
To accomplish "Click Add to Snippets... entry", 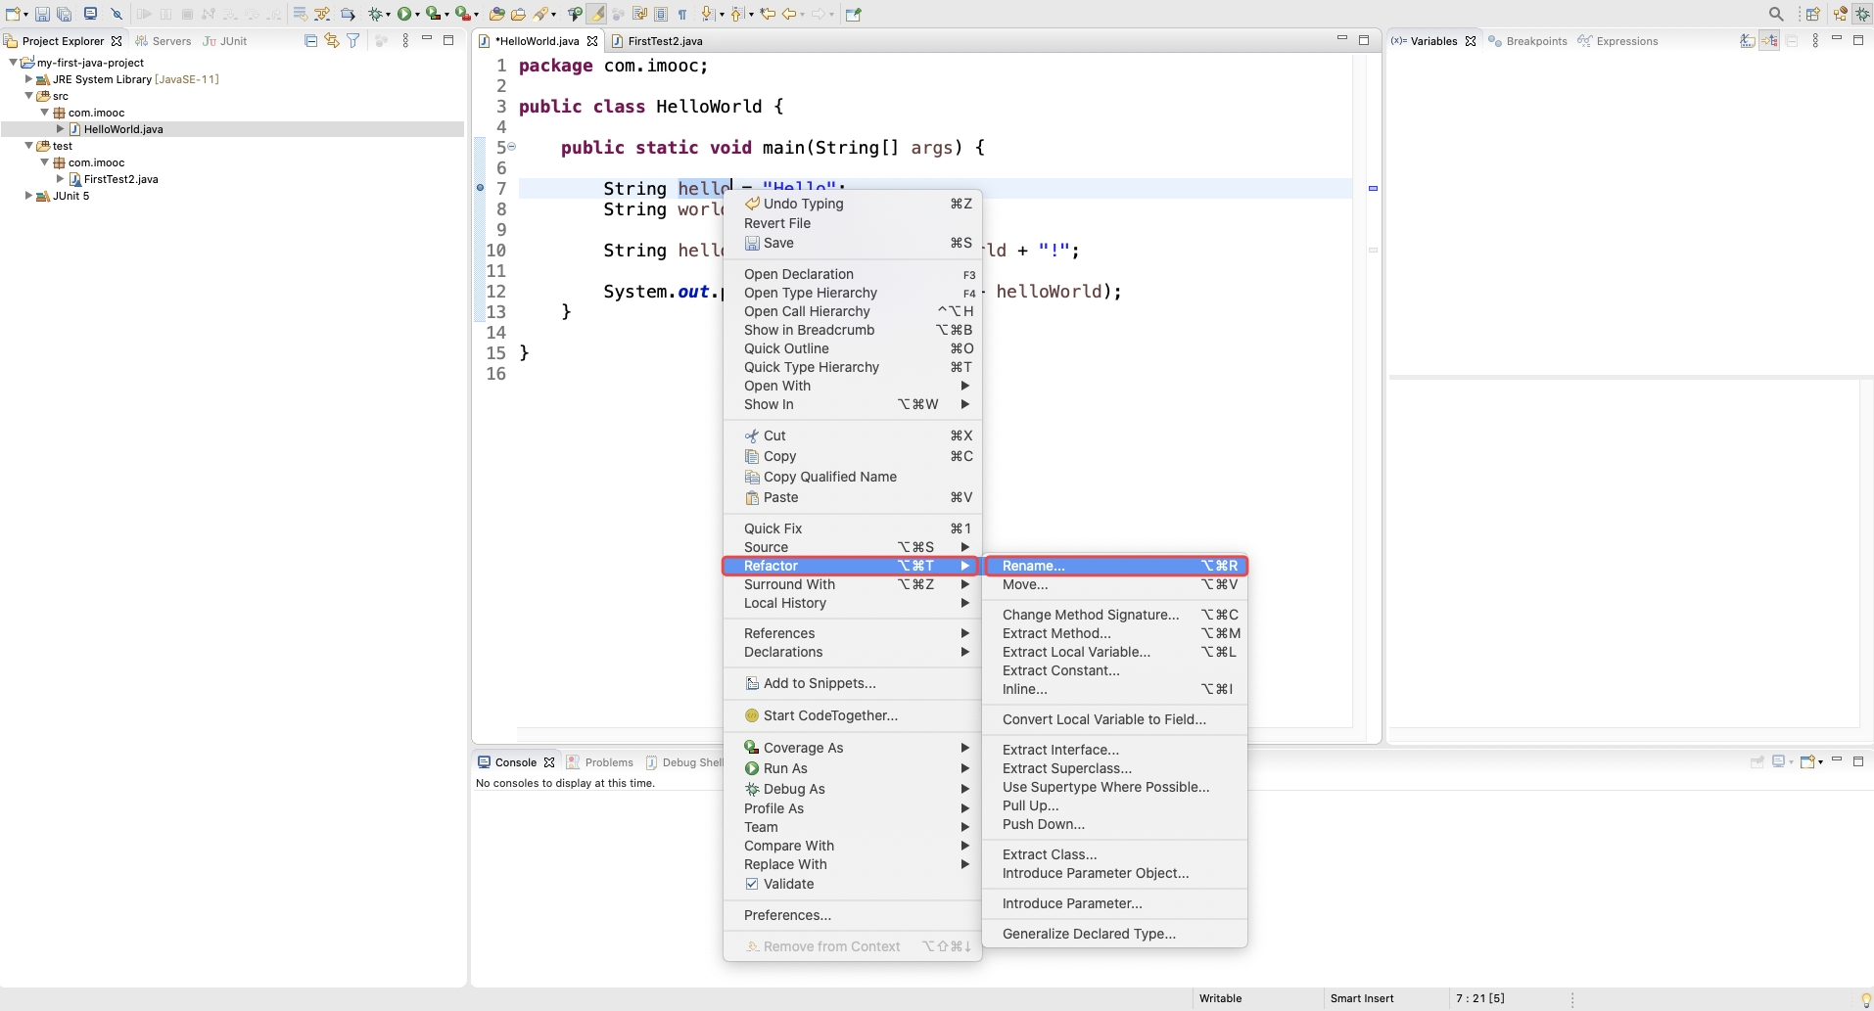I will 853,683.
